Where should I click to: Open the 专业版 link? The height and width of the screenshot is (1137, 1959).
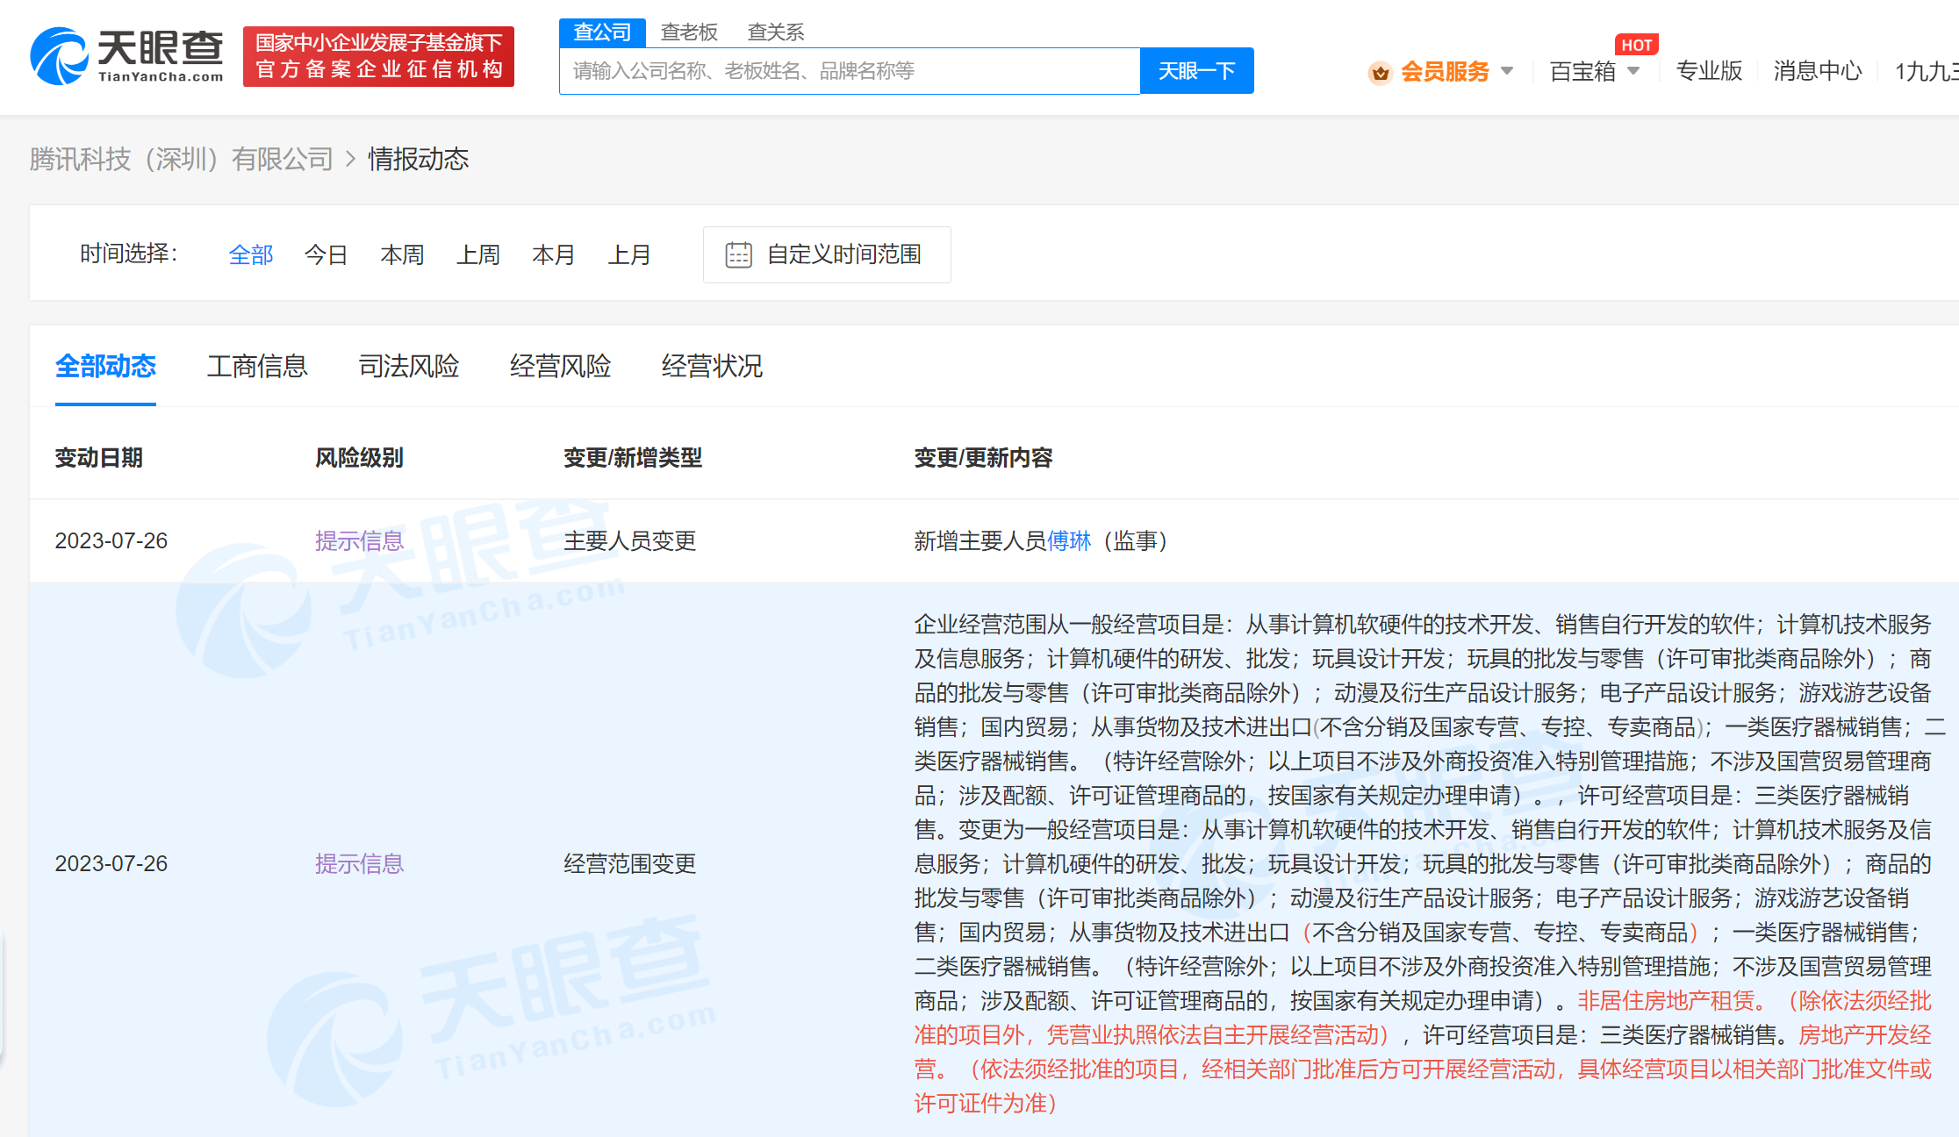click(1709, 71)
